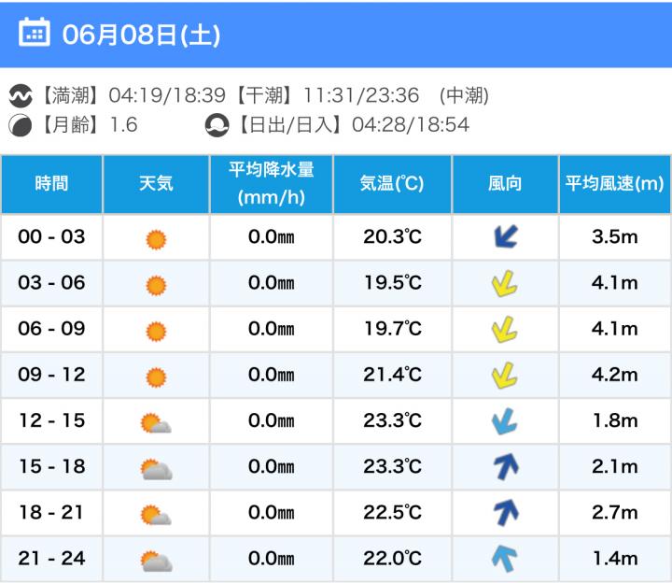Click the wind arrow in 15 - 18 row
The width and height of the screenshot is (672, 583).
pos(505,467)
